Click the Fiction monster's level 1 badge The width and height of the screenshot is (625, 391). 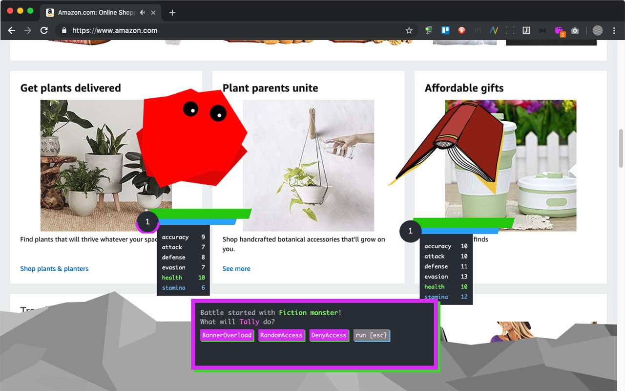point(410,231)
